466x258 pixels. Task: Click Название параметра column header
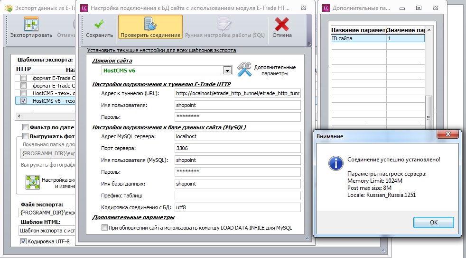point(358,30)
